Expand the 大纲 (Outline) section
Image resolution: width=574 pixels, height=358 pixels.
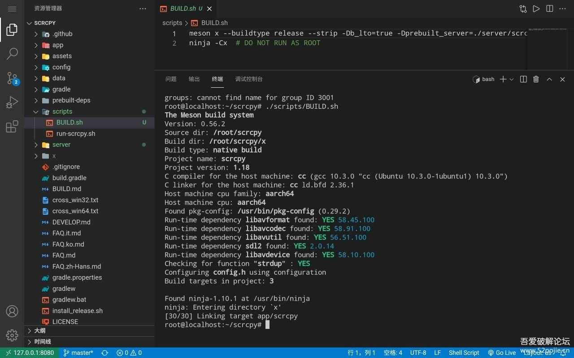point(90,331)
